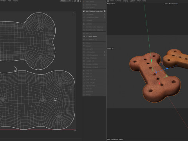Screen dimensions: 188x141
Task: Open the UV Straighten options gear
Action: point(105,52)
